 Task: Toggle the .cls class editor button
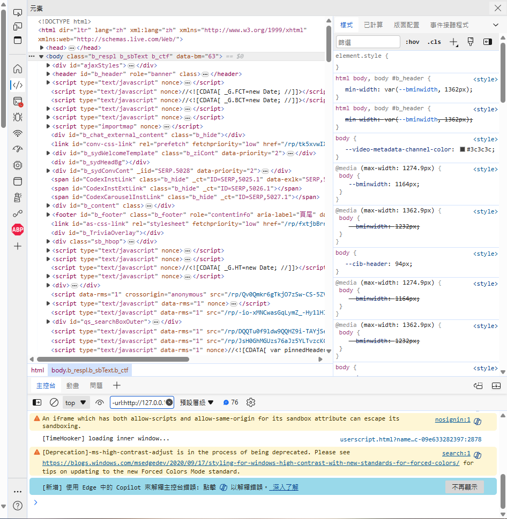coord(434,42)
